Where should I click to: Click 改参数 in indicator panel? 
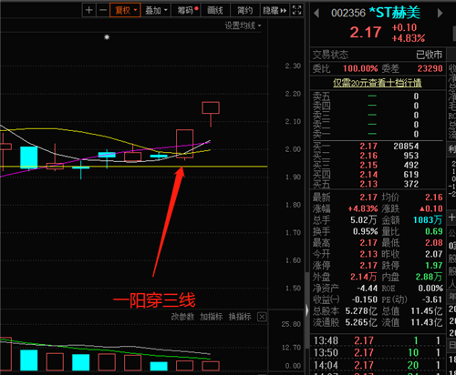(x=182, y=317)
